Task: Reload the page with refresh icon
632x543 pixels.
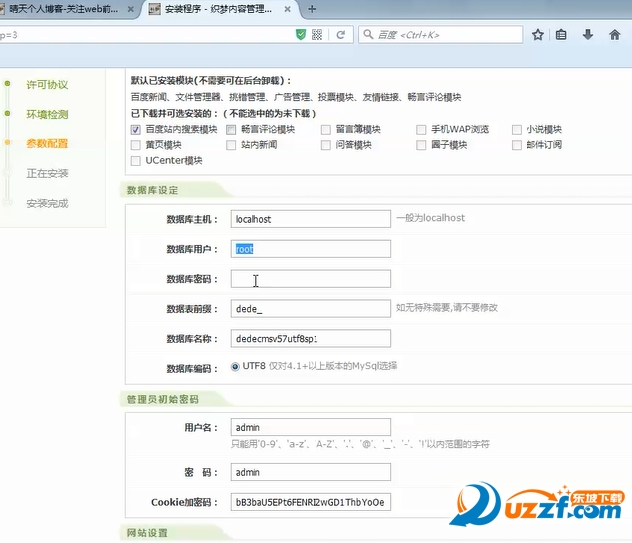Action: [341, 35]
